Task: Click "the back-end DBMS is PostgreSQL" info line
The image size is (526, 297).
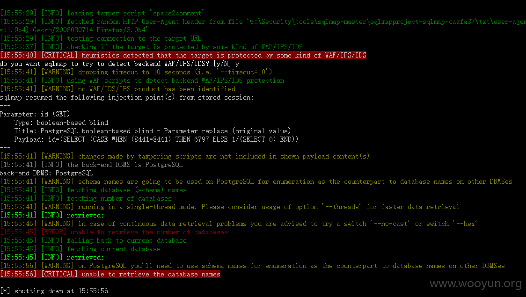Action: click(x=91, y=165)
